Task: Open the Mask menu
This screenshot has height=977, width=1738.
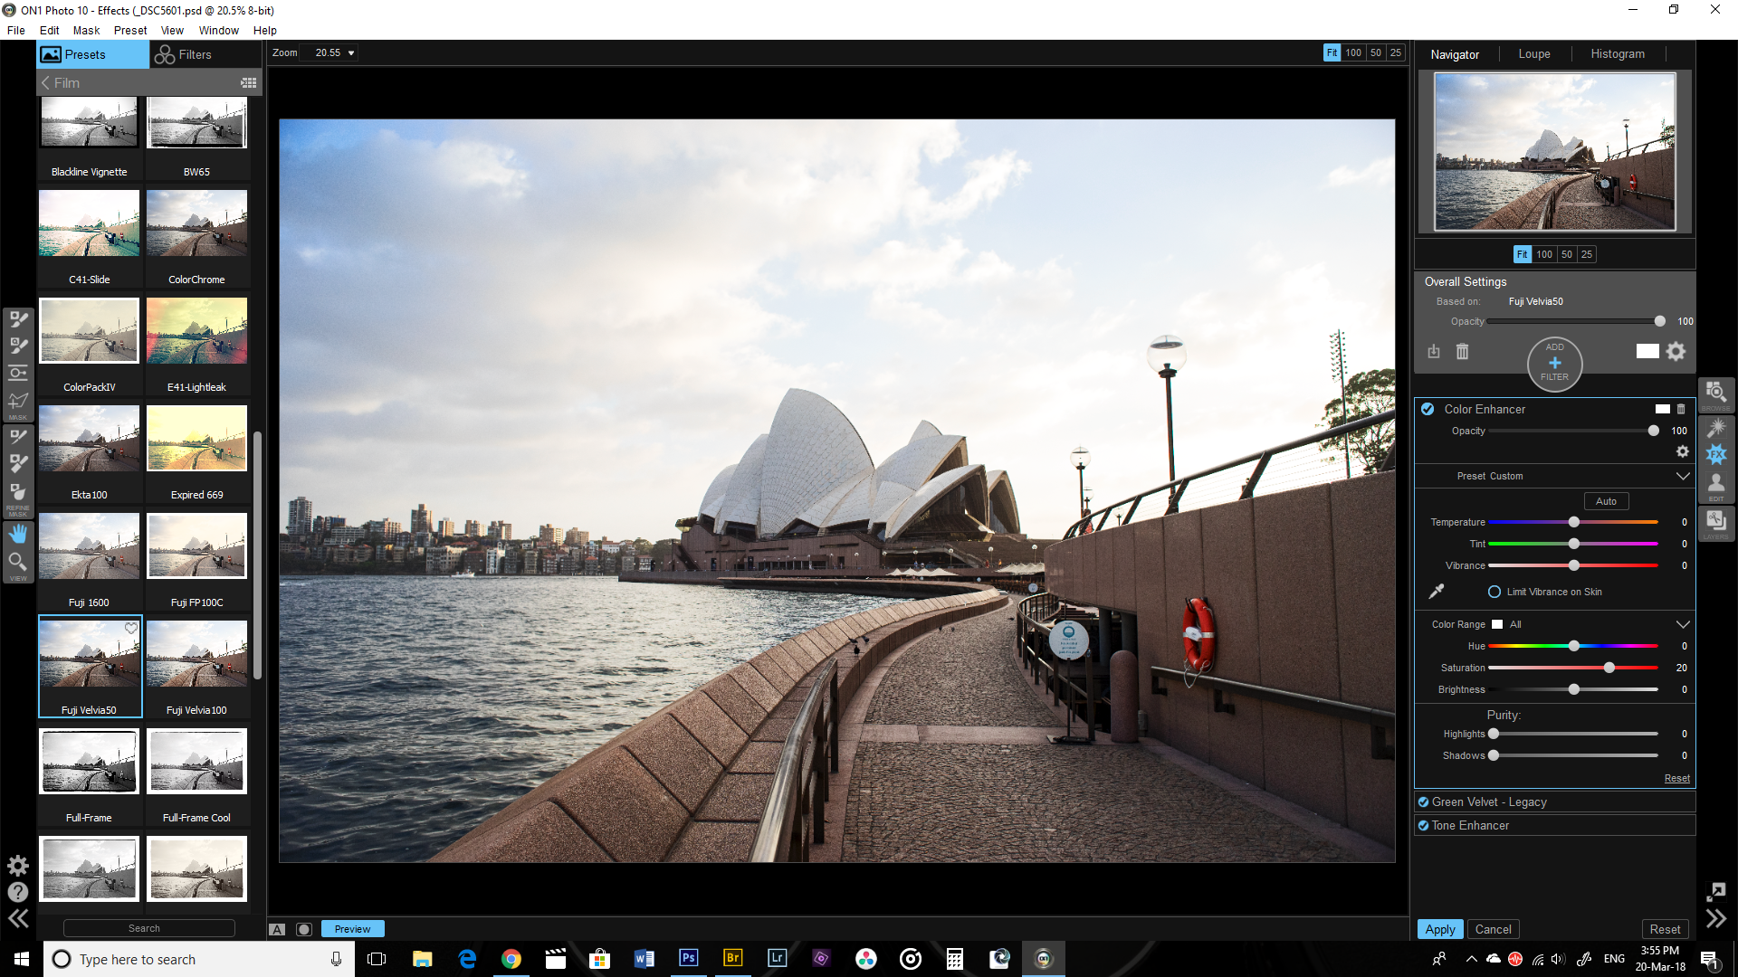Action: 86,30
